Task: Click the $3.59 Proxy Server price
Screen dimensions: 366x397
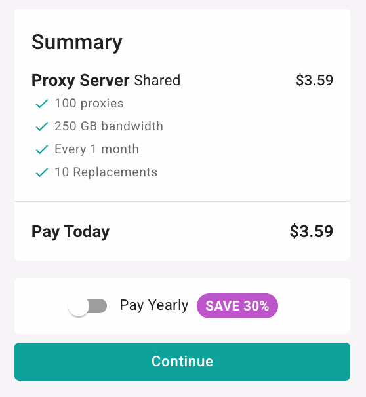Action: 314,81
